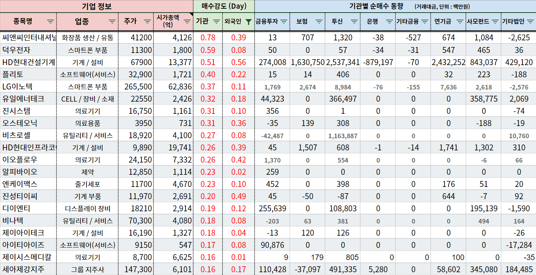This screenshot has height=275, width=536.
Task: Click the 덕우전자 stock name cell
Action: pos(28,50)
